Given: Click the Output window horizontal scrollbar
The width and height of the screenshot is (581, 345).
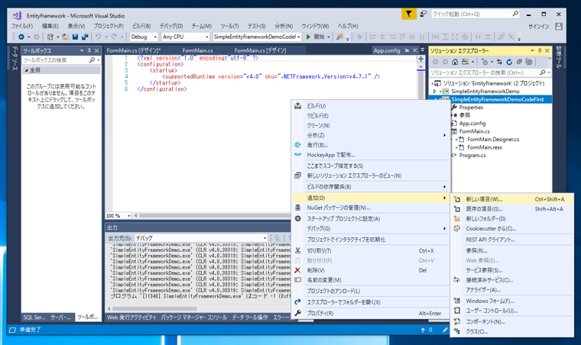Looking at the screenshot, I should (154, 308).
